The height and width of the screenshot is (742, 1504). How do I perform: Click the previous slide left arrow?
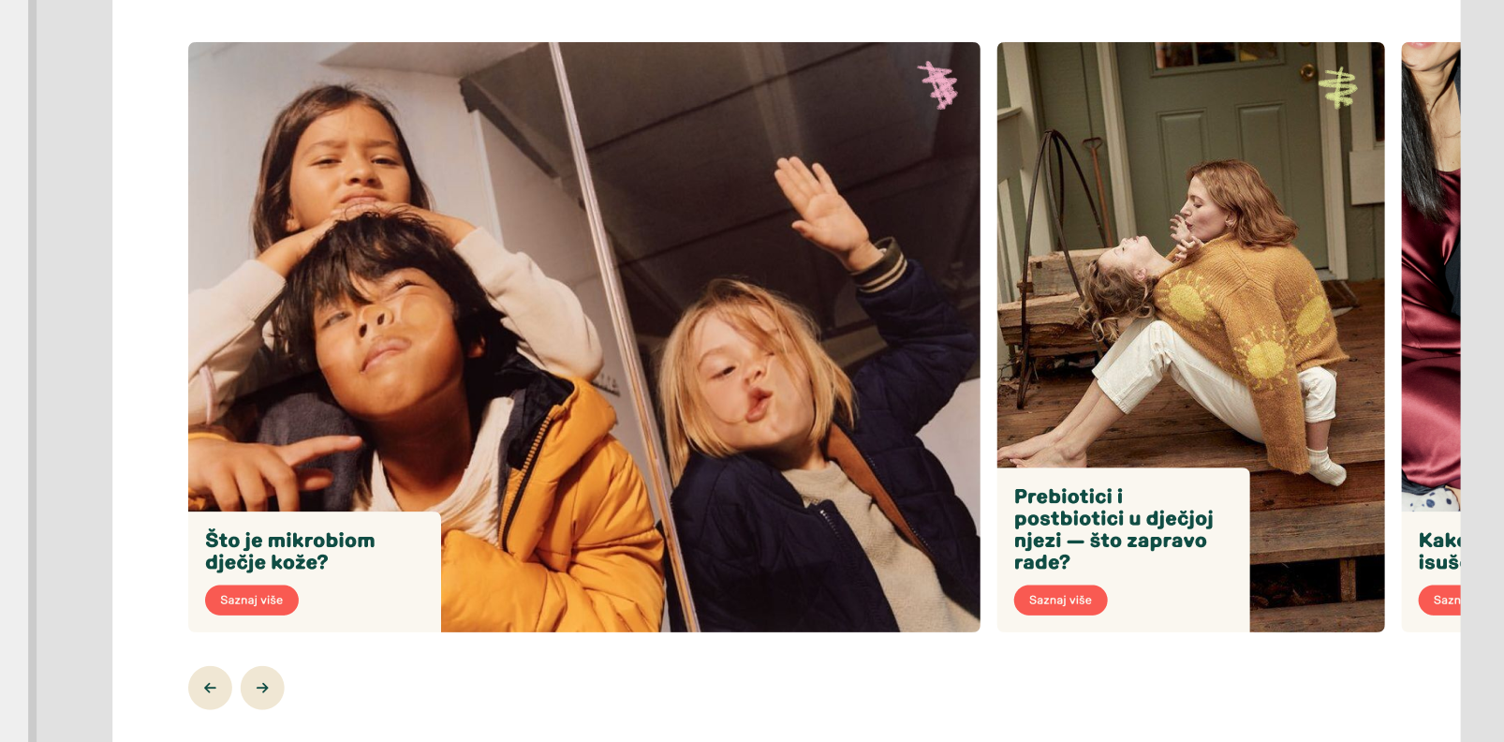pyautogui.click(x=210, y=688)
